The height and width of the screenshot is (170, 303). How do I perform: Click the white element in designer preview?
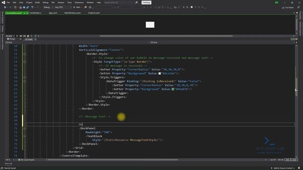[150, 25]
